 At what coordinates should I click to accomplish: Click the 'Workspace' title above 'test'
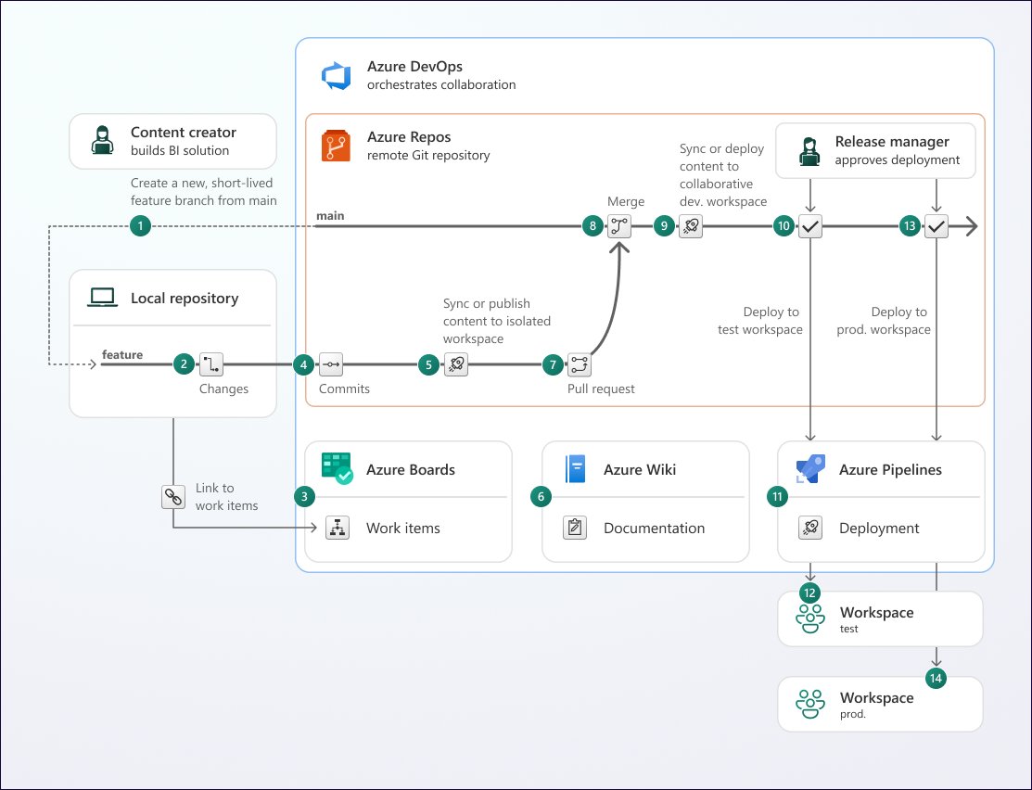point(876,613)
